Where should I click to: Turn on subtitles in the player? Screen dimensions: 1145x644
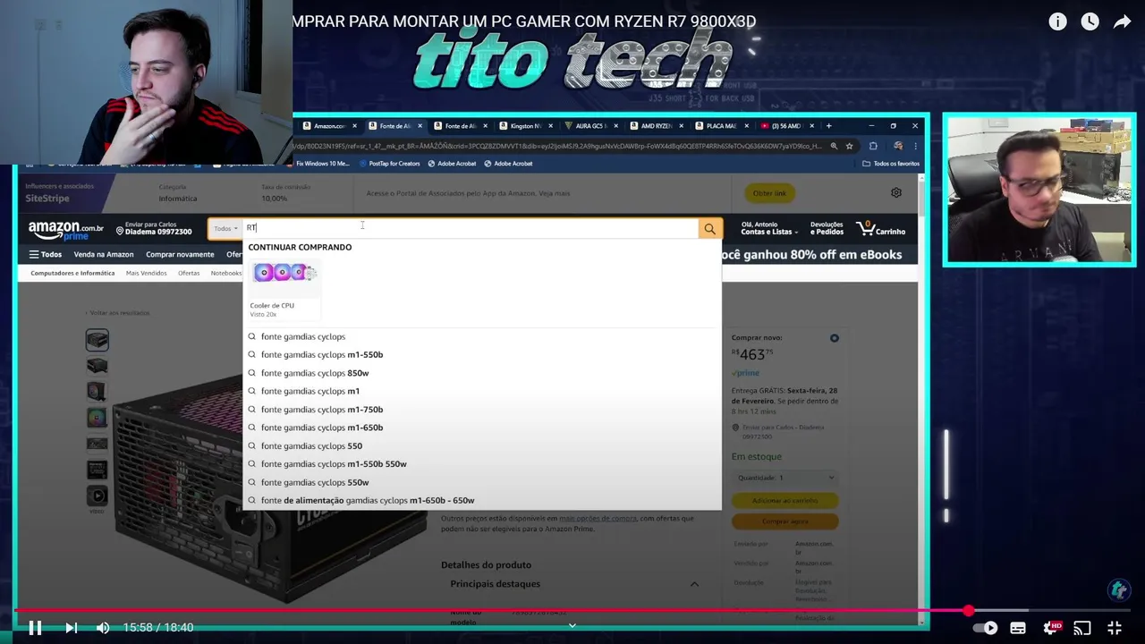point(1018,628)
